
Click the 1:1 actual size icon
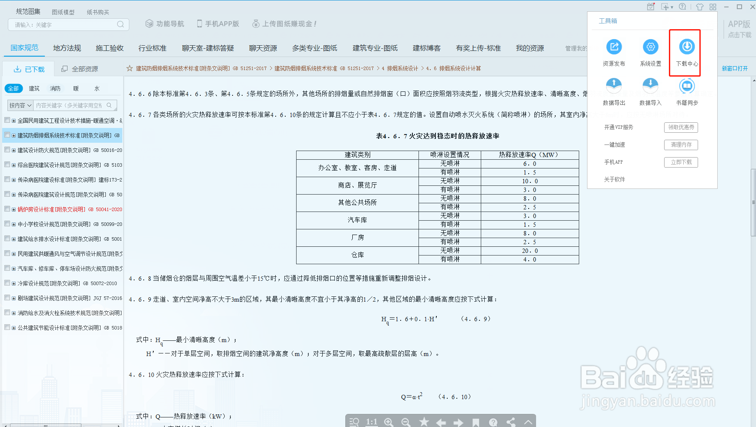point(371,422)
